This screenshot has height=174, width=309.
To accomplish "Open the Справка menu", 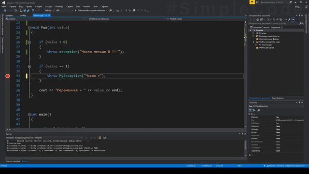I will pyautogui.click(x=104, y=6).
